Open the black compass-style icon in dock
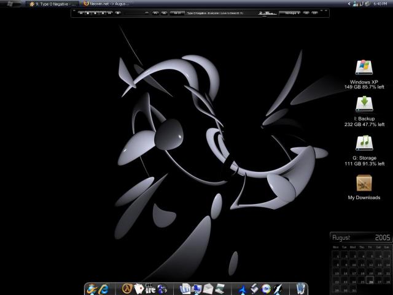 pyautogui.click(x=278, y=289)
